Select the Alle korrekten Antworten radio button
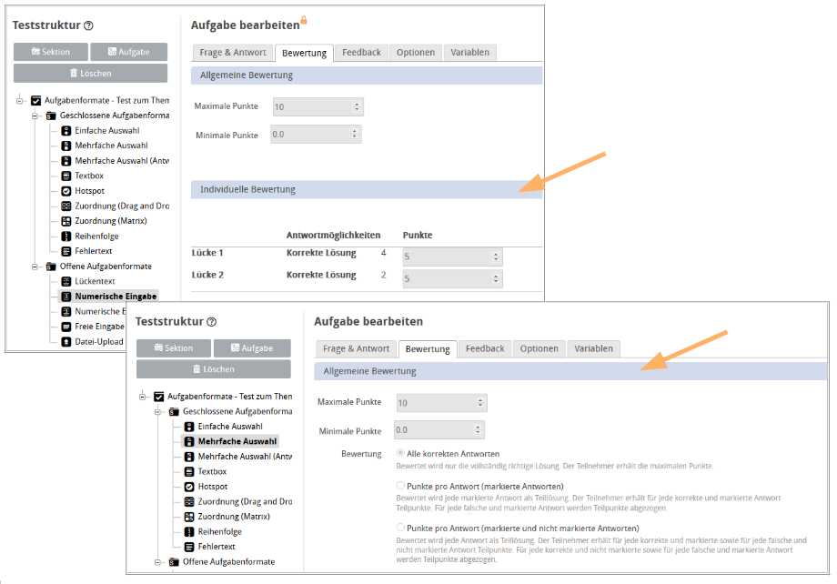 click(x=400, y=453)
